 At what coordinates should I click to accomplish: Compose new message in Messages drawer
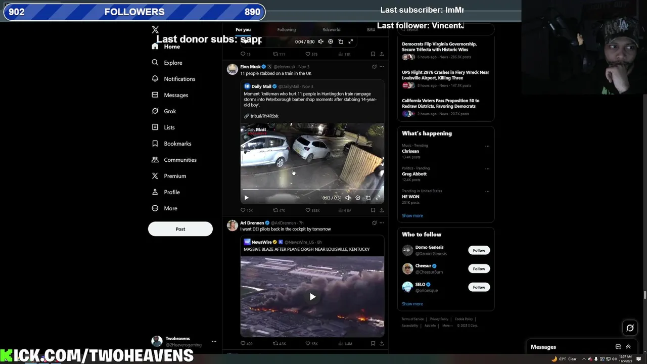[x=618, y=347]
